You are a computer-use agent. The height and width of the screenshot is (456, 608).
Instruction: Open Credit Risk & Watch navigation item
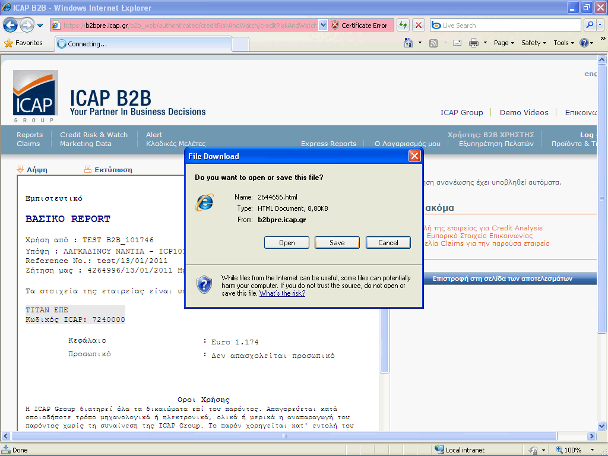(93, 135)
